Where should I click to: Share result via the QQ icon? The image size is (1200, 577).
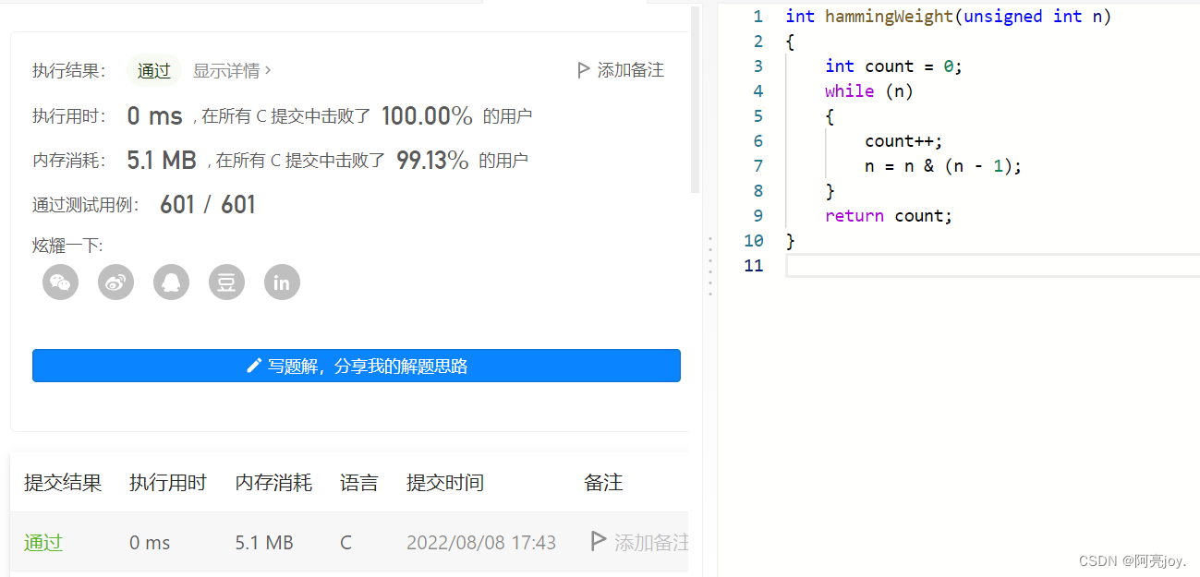click(171, 282)
